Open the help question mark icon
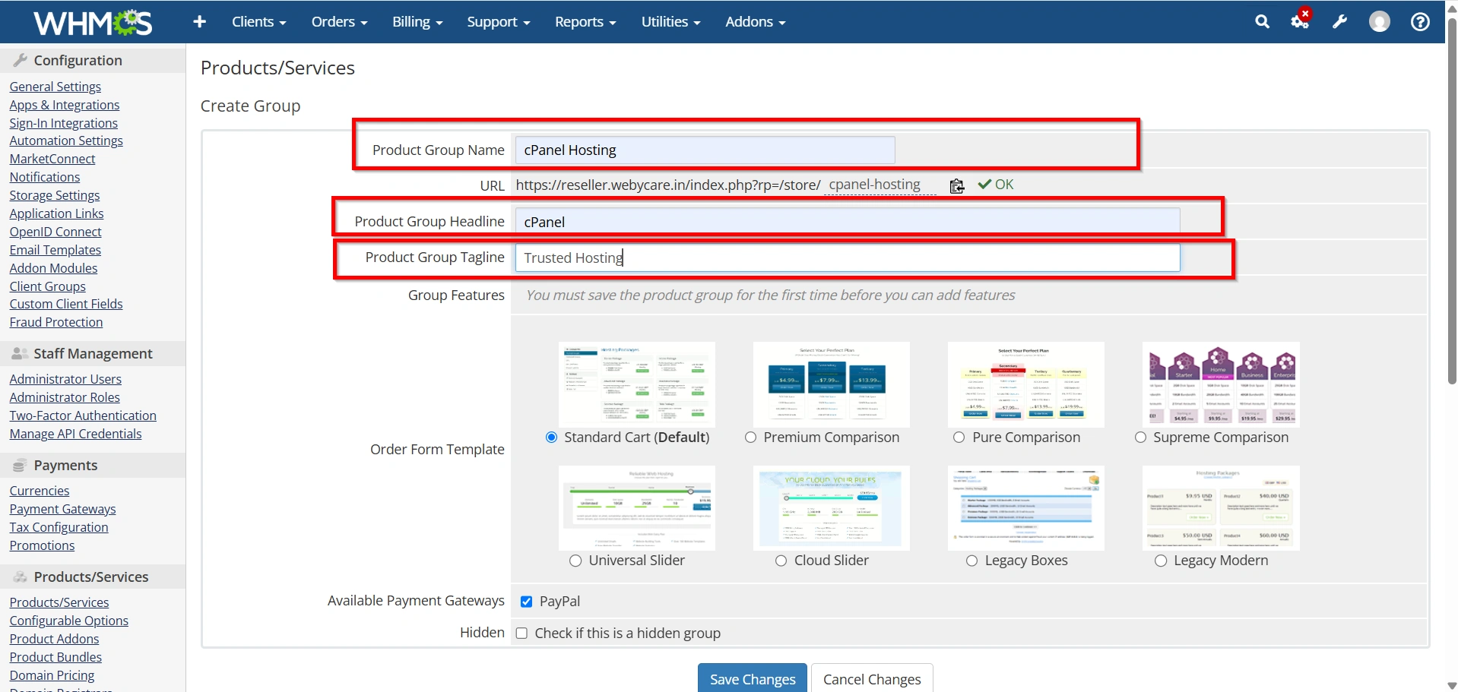The width and height of the screenshot is (1458, 692). 1419,22
